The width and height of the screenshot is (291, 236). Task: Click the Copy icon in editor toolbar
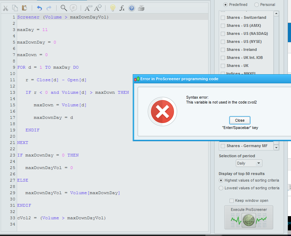[15, 8]
